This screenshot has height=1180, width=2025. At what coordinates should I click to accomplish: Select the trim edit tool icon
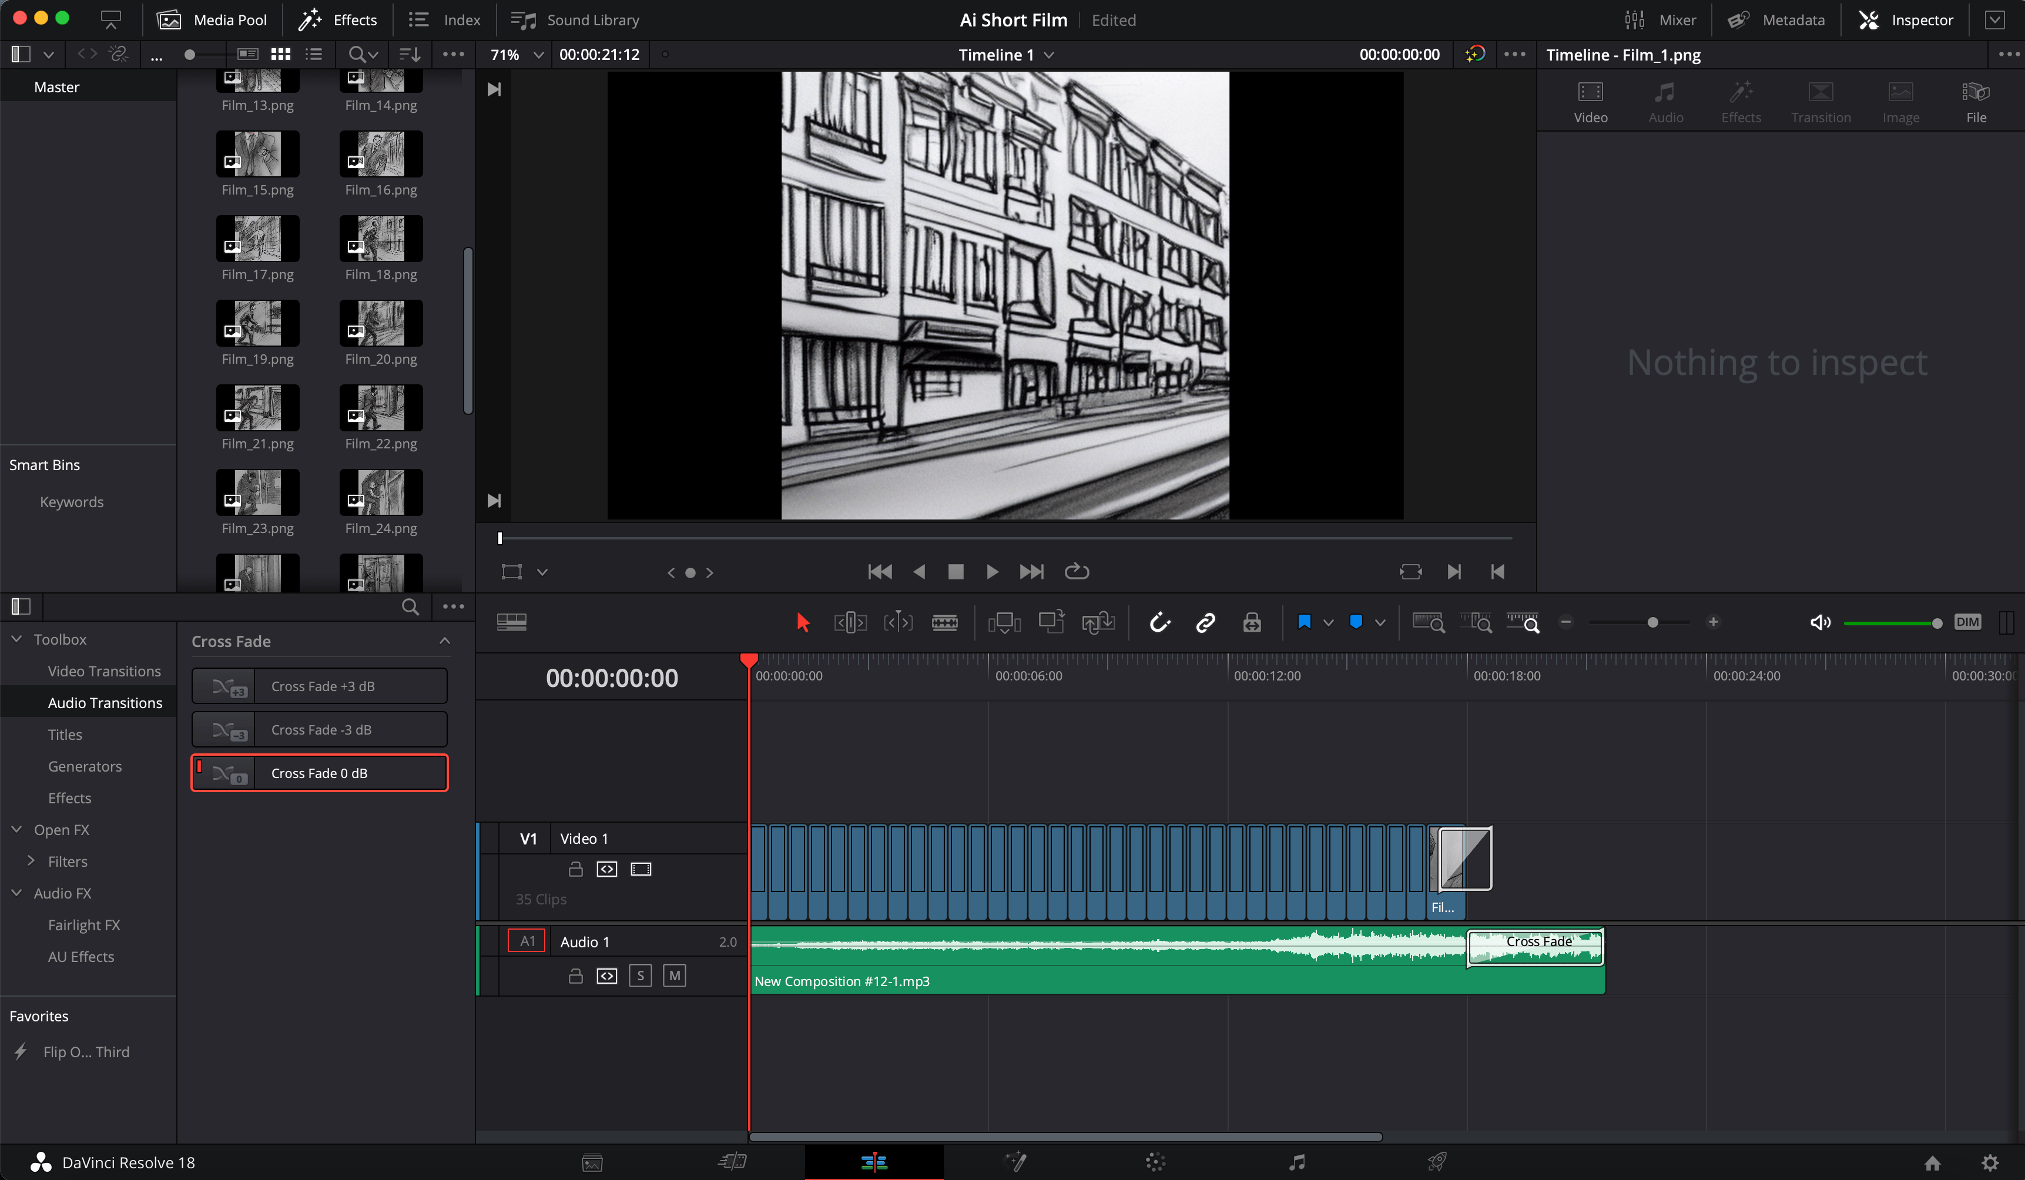click(x=850, y=622)
